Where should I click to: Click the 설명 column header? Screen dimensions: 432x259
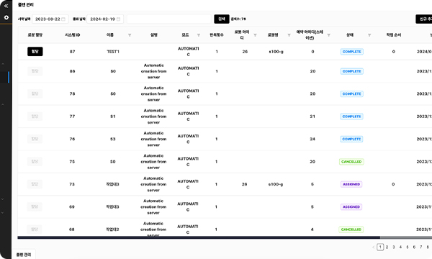coord(154,35)
